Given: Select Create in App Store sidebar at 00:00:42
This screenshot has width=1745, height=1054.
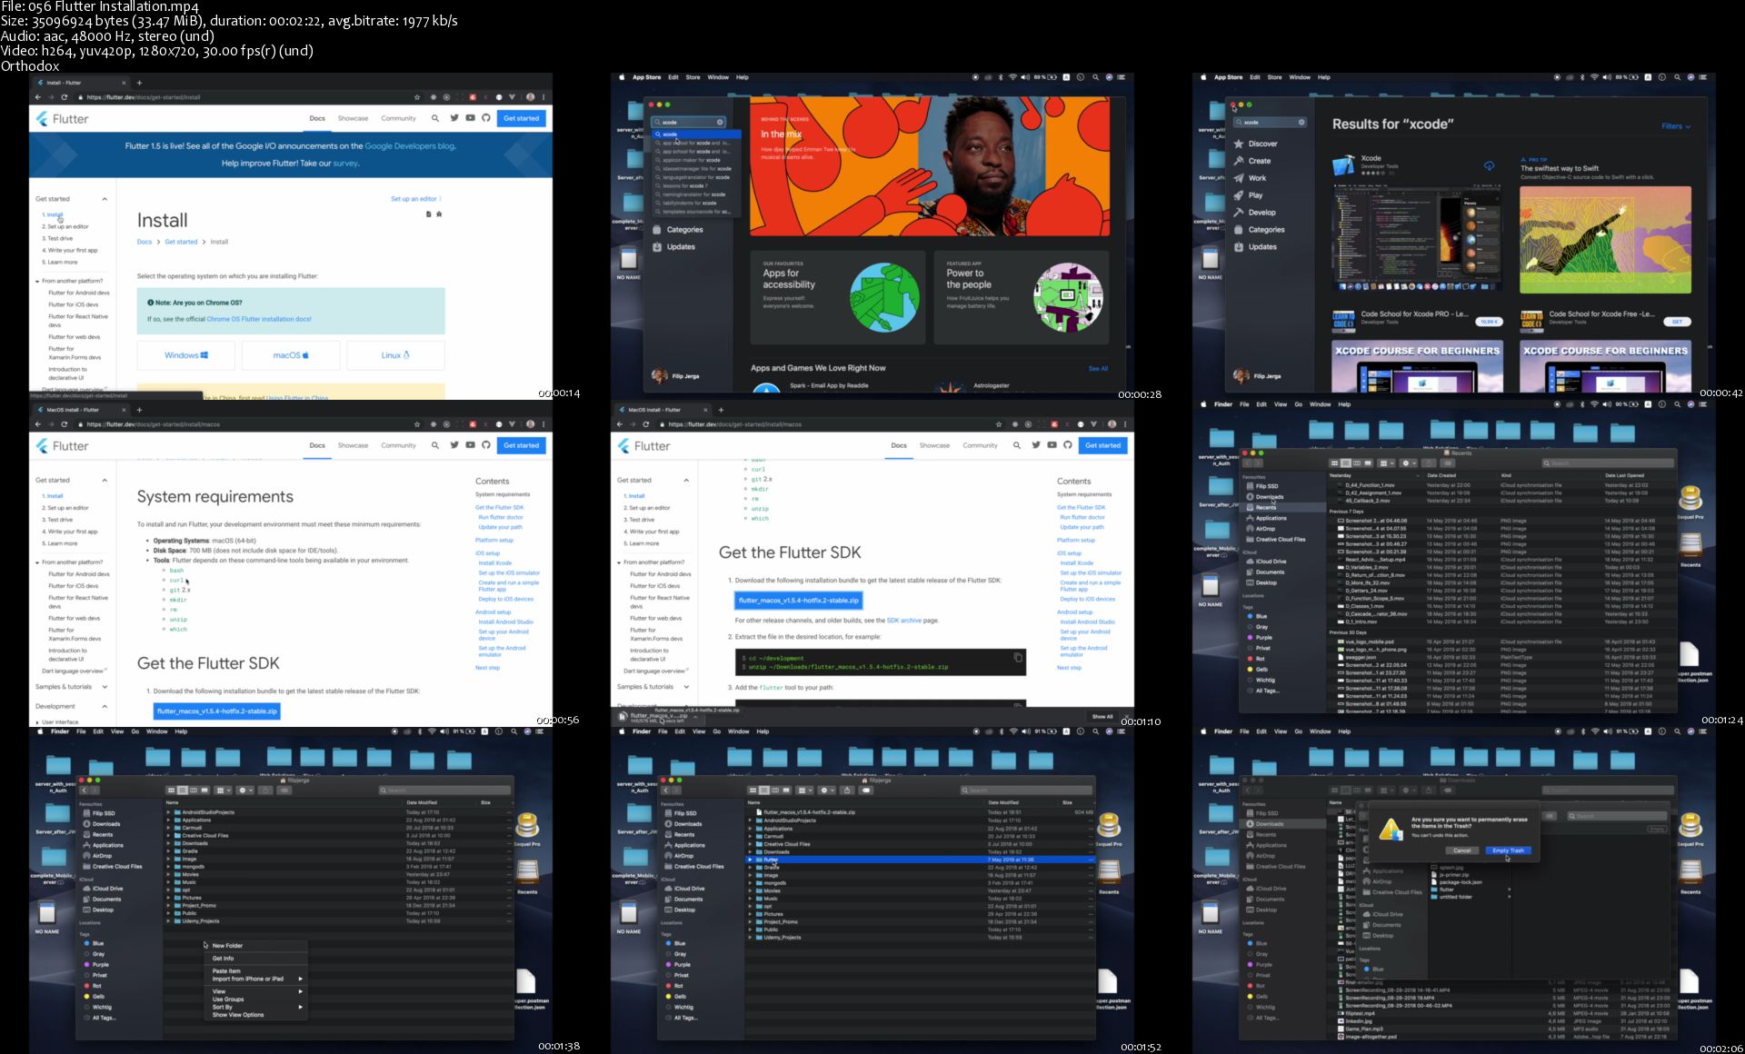Looking at the screenshot, I should [1252, 161].
